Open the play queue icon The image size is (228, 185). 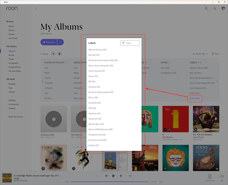[x=130, y=176]
